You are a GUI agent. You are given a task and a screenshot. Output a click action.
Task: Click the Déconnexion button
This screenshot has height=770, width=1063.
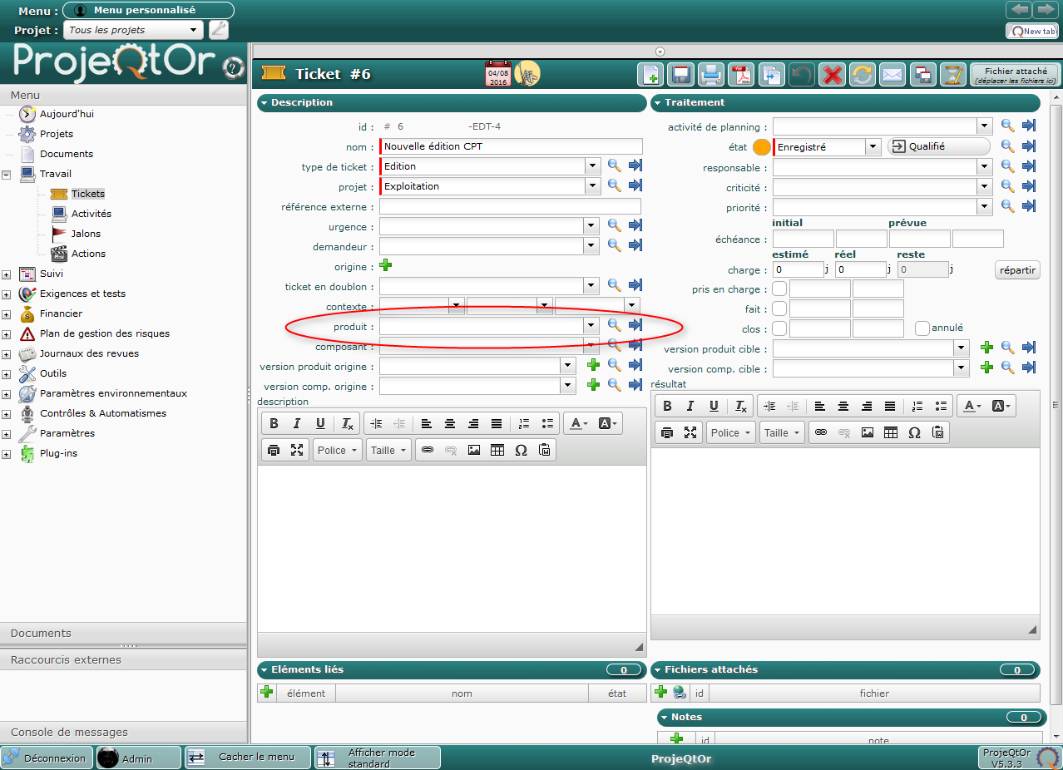[46, 758]
